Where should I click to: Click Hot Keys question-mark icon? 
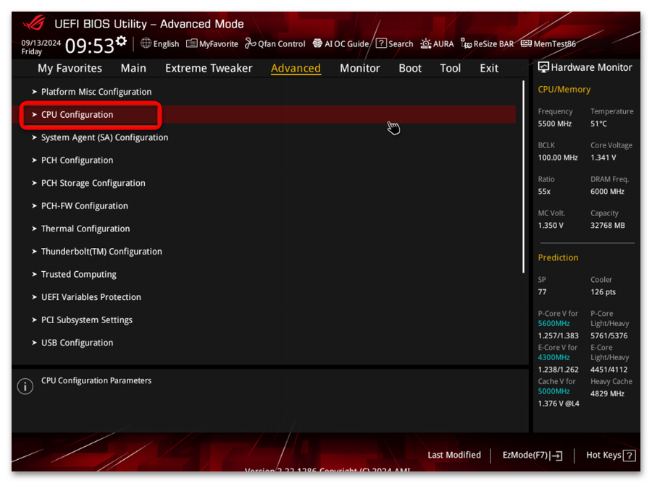point(630,456)
